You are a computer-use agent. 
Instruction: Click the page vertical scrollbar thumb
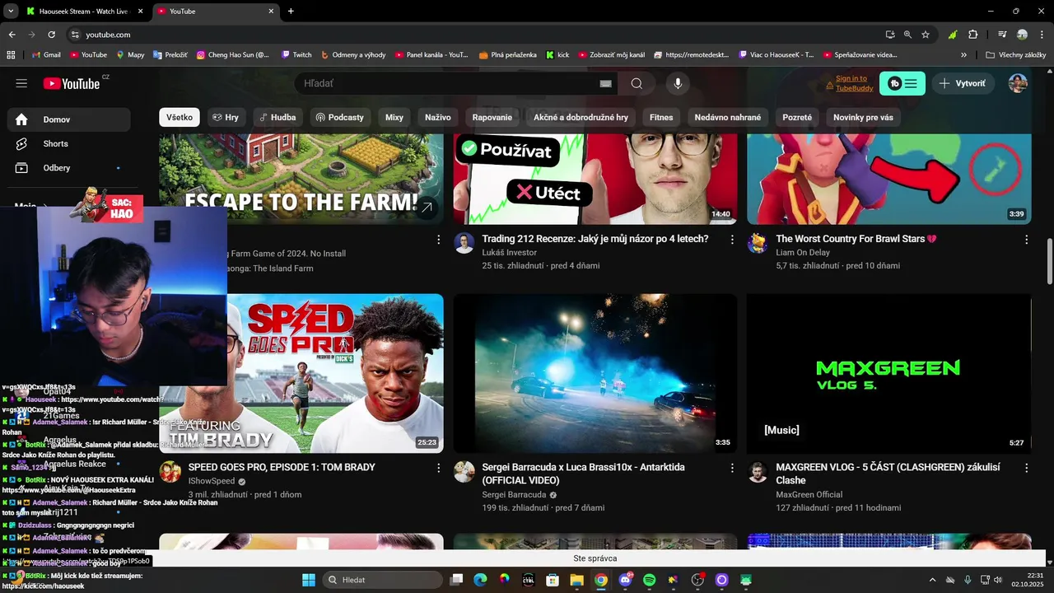pos(1049,262)
